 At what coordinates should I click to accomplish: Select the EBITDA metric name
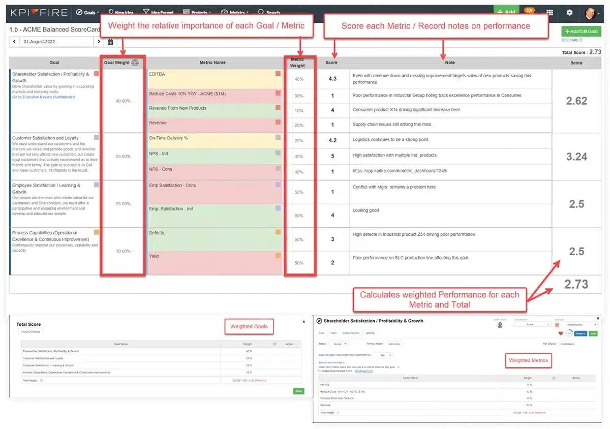[x=157, y=74]
